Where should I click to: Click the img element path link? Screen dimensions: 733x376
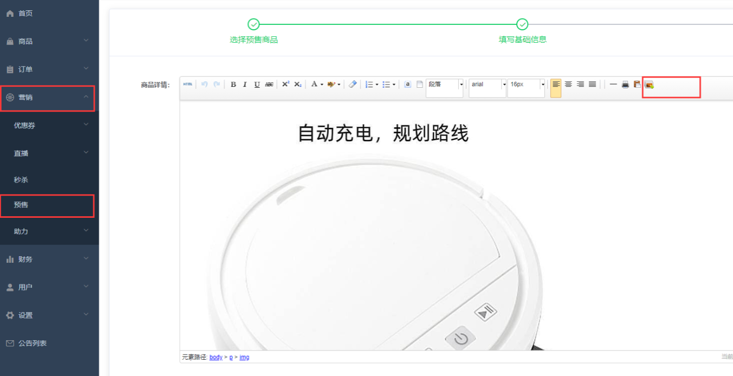point(244,358)
